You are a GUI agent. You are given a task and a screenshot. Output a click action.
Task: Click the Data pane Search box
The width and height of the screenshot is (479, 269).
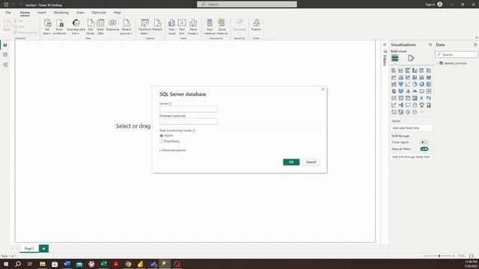point(457,55)
